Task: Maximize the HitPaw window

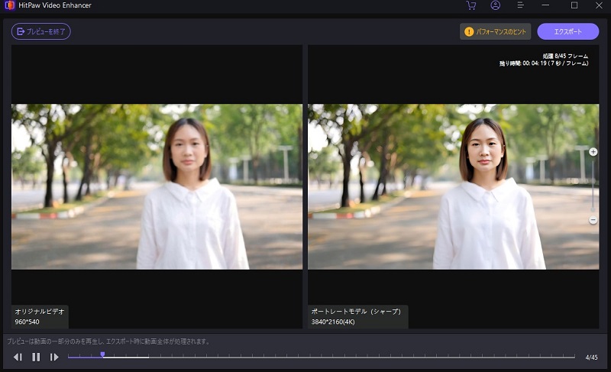Action: (574, 5)
